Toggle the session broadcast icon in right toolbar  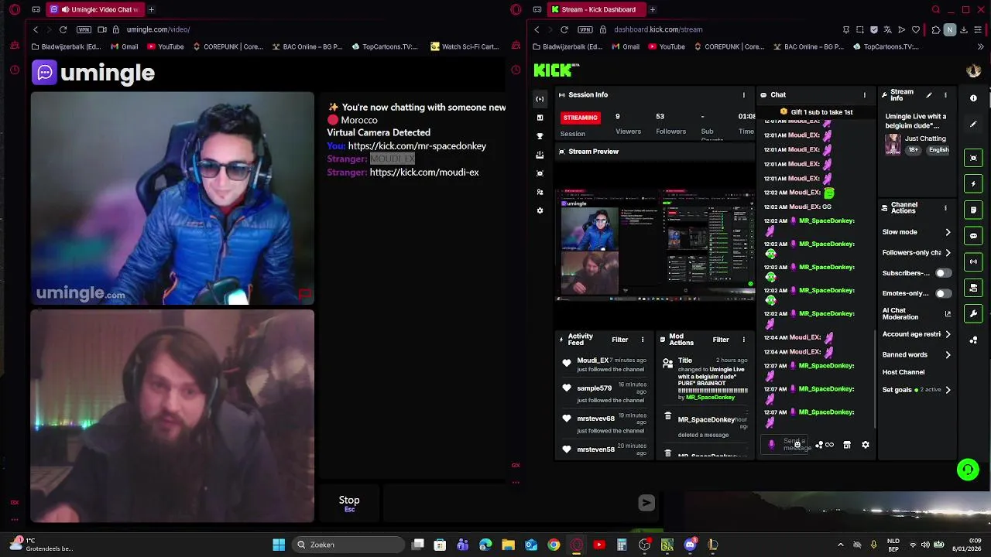pos(973,261)
